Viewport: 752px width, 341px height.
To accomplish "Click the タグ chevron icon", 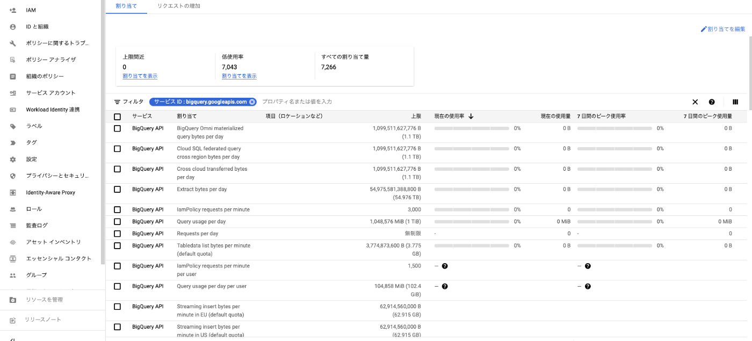I will click(13, 143).
